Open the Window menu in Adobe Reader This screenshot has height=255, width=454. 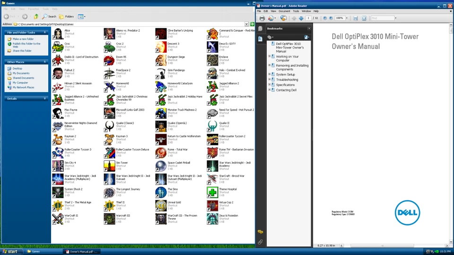[x=306, y=11]
